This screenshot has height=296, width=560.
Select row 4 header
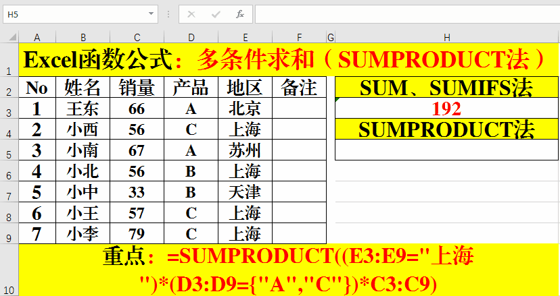[9, 129]
